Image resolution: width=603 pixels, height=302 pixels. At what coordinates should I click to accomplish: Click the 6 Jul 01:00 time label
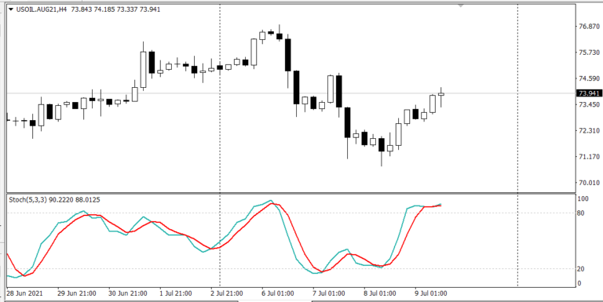[x=278, y=293]
